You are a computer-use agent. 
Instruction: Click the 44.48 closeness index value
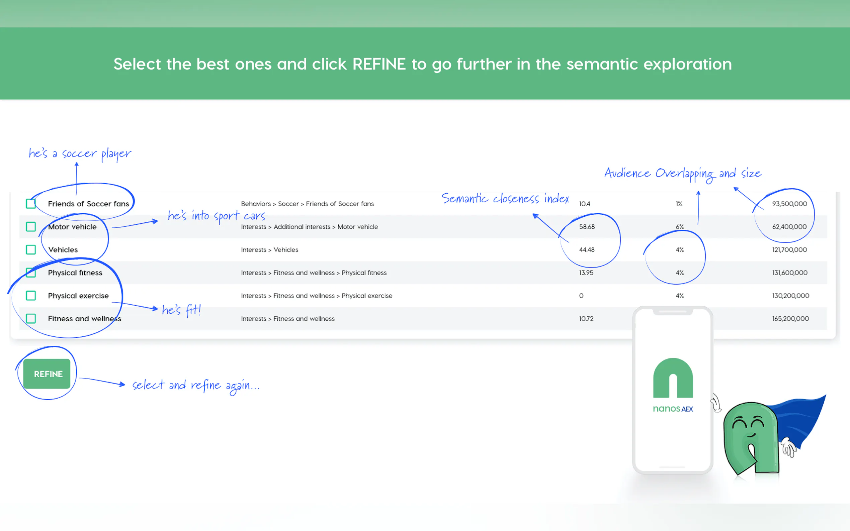point(587,250)
